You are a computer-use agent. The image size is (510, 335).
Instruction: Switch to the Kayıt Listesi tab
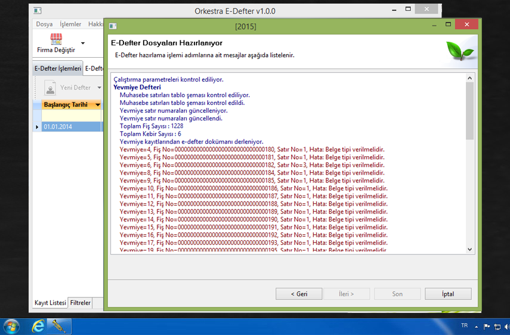point(50,303)
